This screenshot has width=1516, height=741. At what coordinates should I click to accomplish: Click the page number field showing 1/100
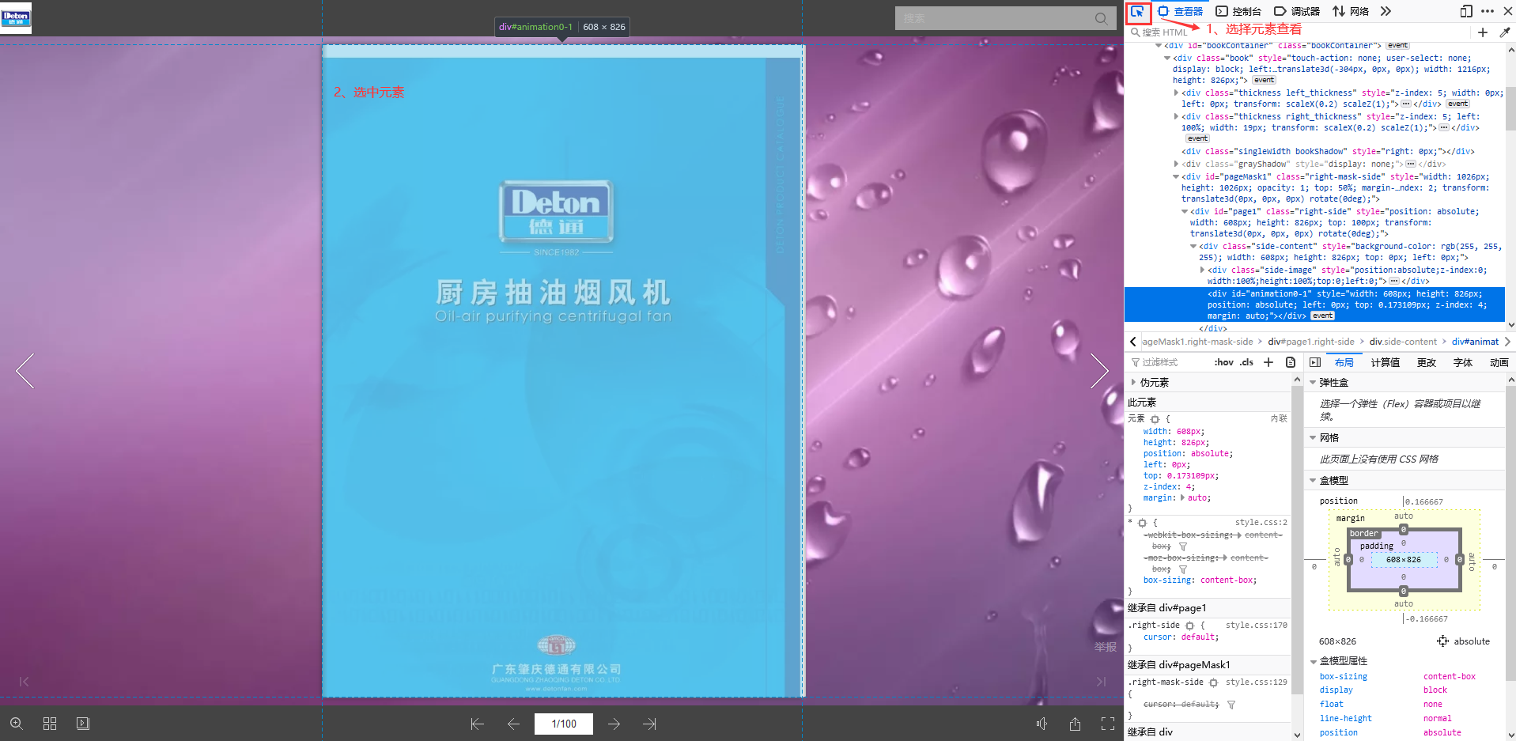pos(564,724)
